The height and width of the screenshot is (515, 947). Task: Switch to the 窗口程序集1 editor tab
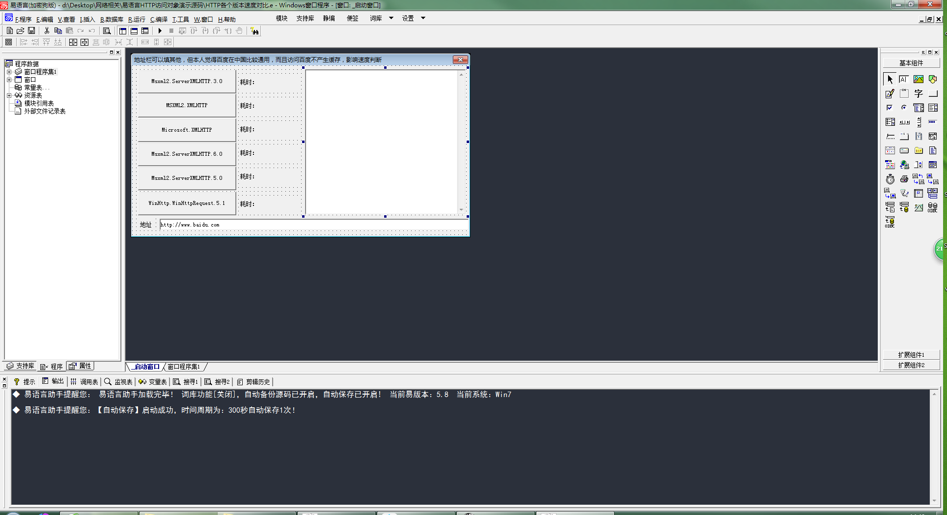tap(184, 367)
